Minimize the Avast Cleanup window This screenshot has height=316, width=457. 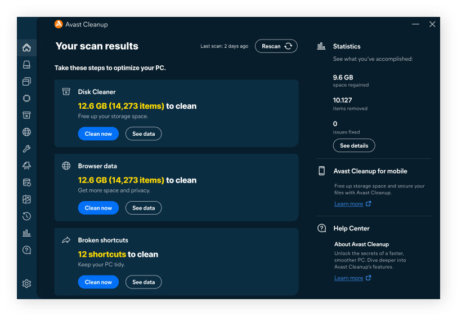[x=415, y=24]
